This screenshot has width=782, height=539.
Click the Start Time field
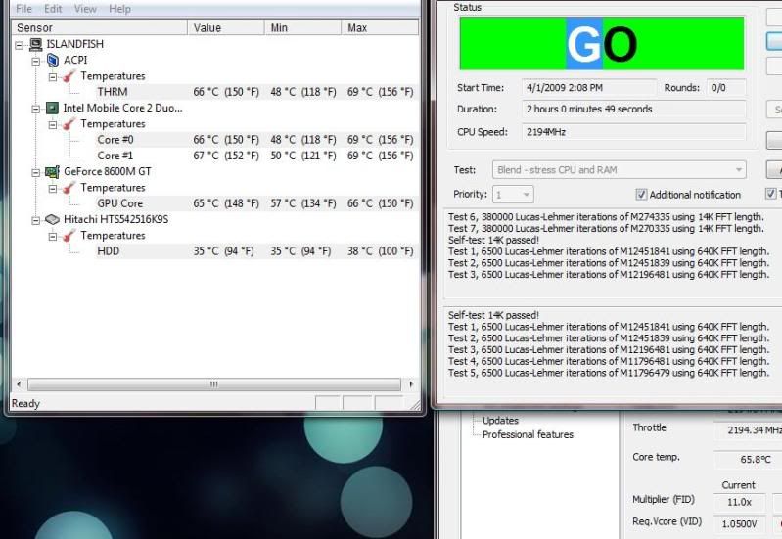coord(588,88)
